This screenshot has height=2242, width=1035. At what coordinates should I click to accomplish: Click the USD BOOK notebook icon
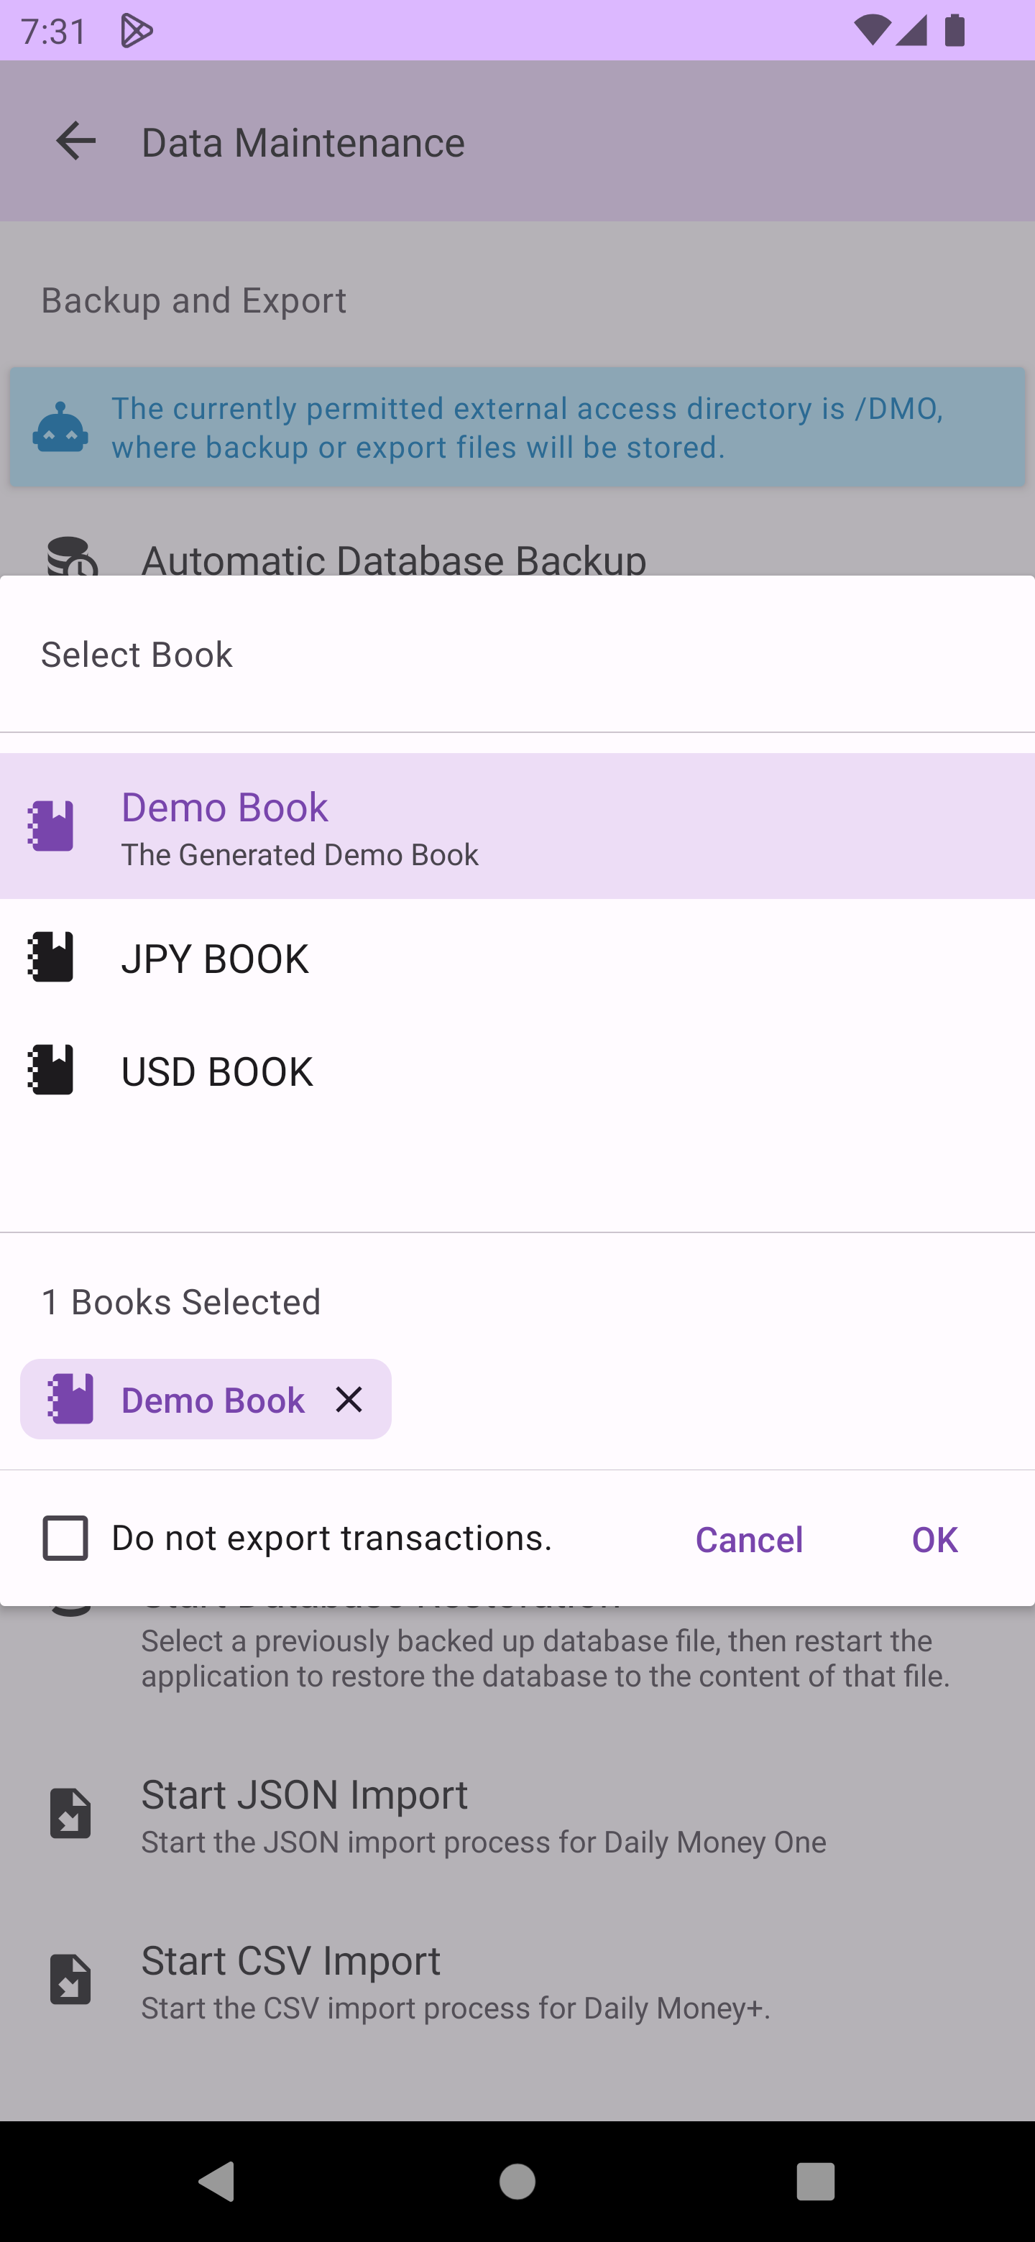50,1070
